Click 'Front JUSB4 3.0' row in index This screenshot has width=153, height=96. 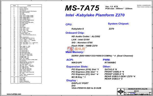click(x=24, y=42)
